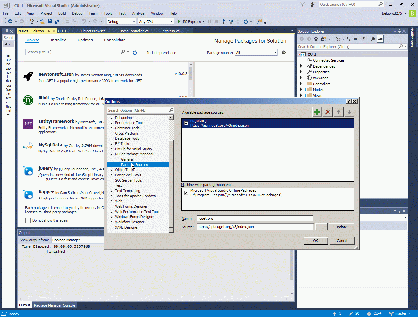Viewport: 418px width, 317px height.
Task: Click the master branch indicator in status bar
Action: (400, 314)
